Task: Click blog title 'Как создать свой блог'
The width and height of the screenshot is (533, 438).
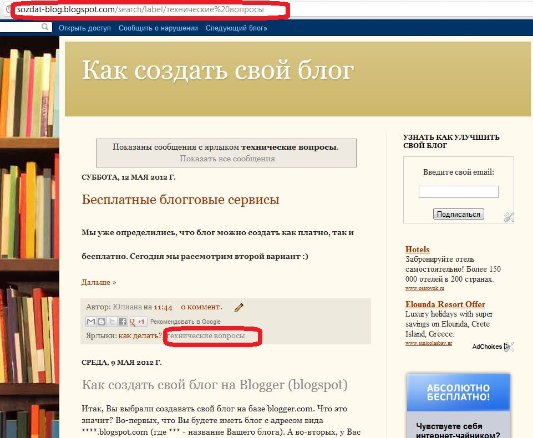Action: click(x=218, y=70)
